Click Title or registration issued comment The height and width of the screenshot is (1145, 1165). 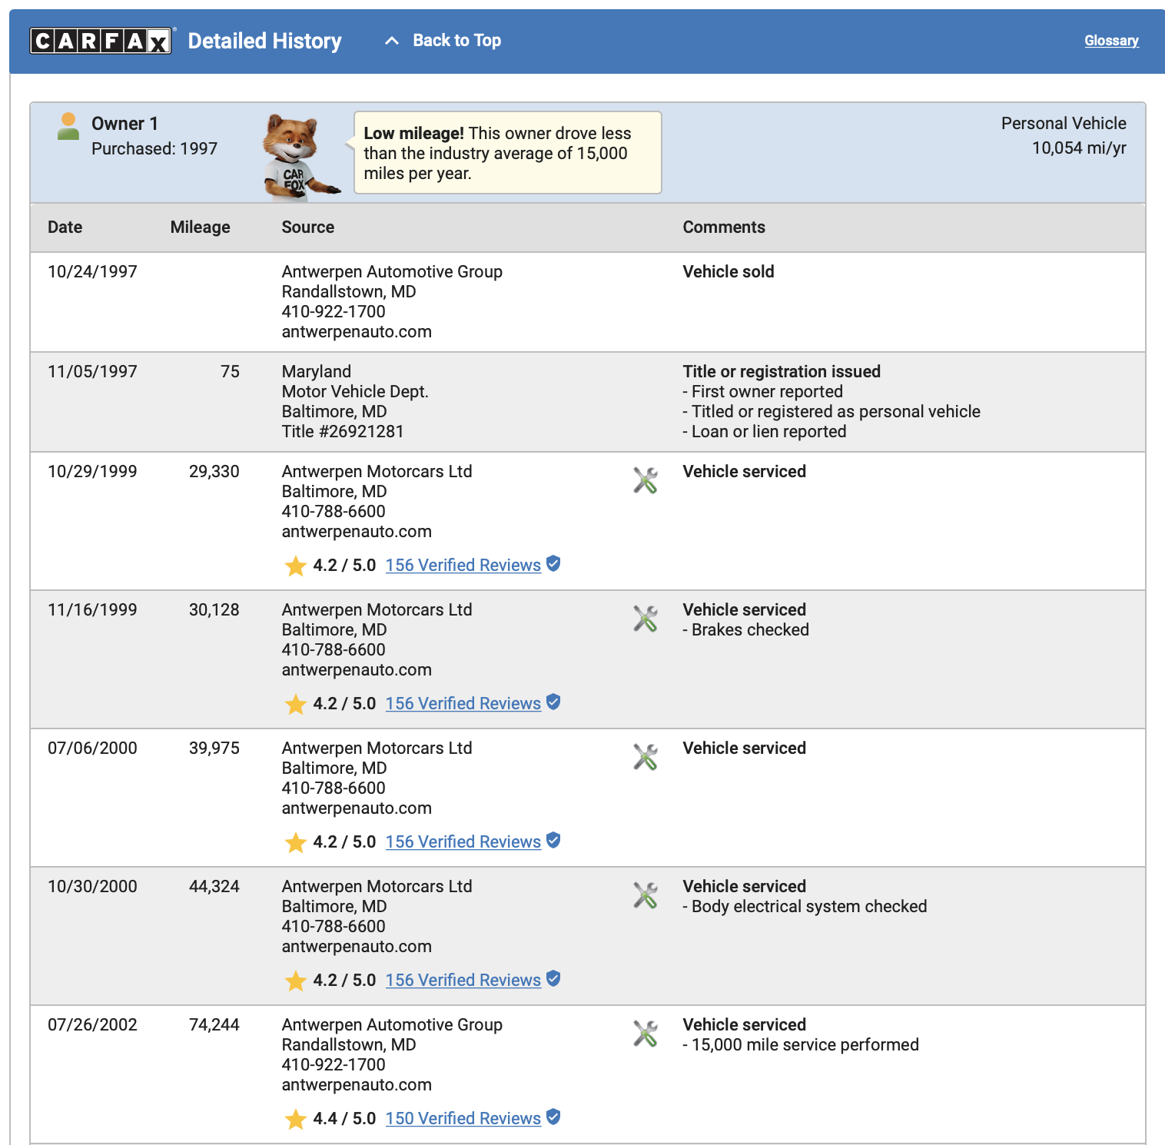pos(782,372)
